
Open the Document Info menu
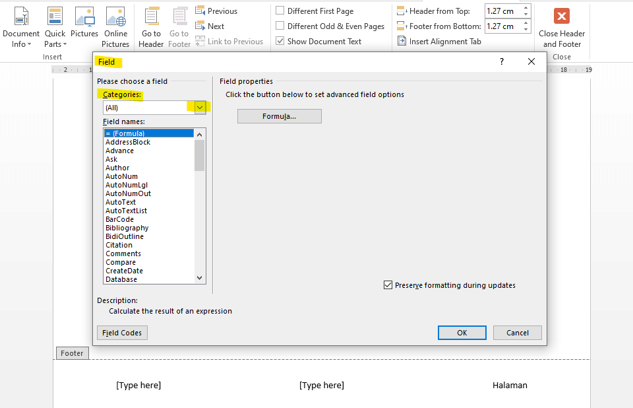click(x=21, y=28)
